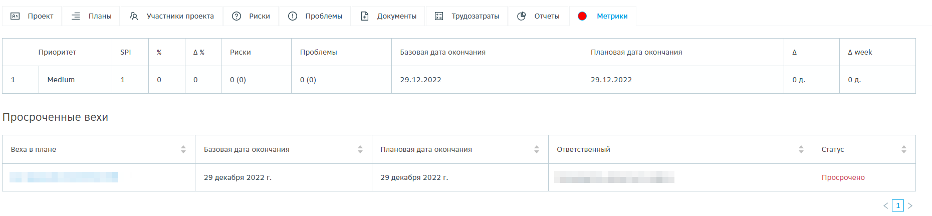Go to the previous page arrow
The image size is (932, 216).
[x=886, y=205]
